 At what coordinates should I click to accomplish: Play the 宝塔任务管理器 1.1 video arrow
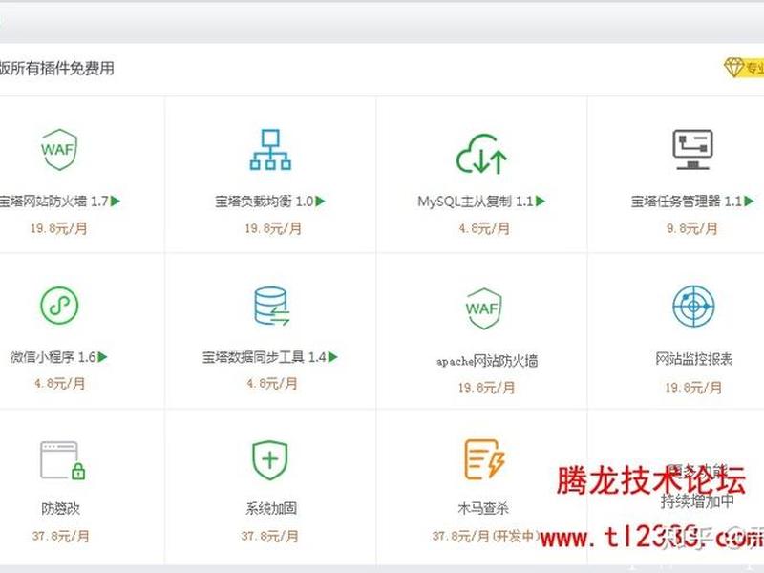click(x=749, y=201)
